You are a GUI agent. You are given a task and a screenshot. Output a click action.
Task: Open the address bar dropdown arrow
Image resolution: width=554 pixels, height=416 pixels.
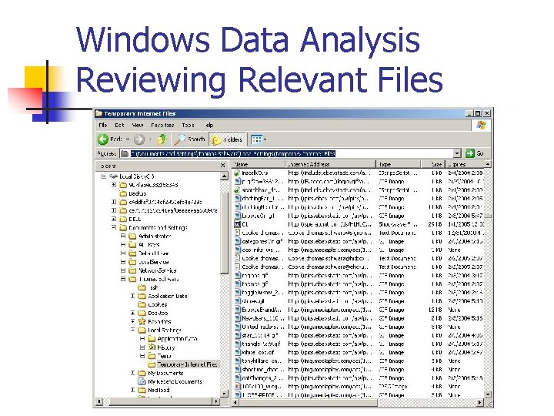(x=457, y=153)
